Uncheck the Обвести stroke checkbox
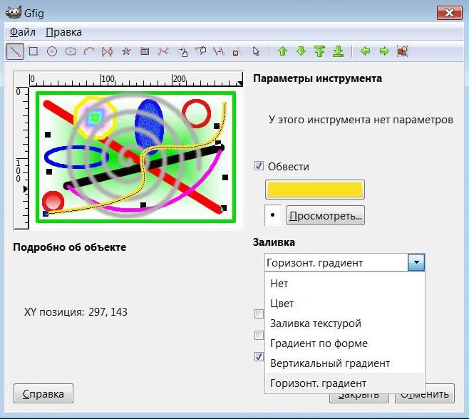Viewport: 469px width, 419px height. [x=259, y=166]
